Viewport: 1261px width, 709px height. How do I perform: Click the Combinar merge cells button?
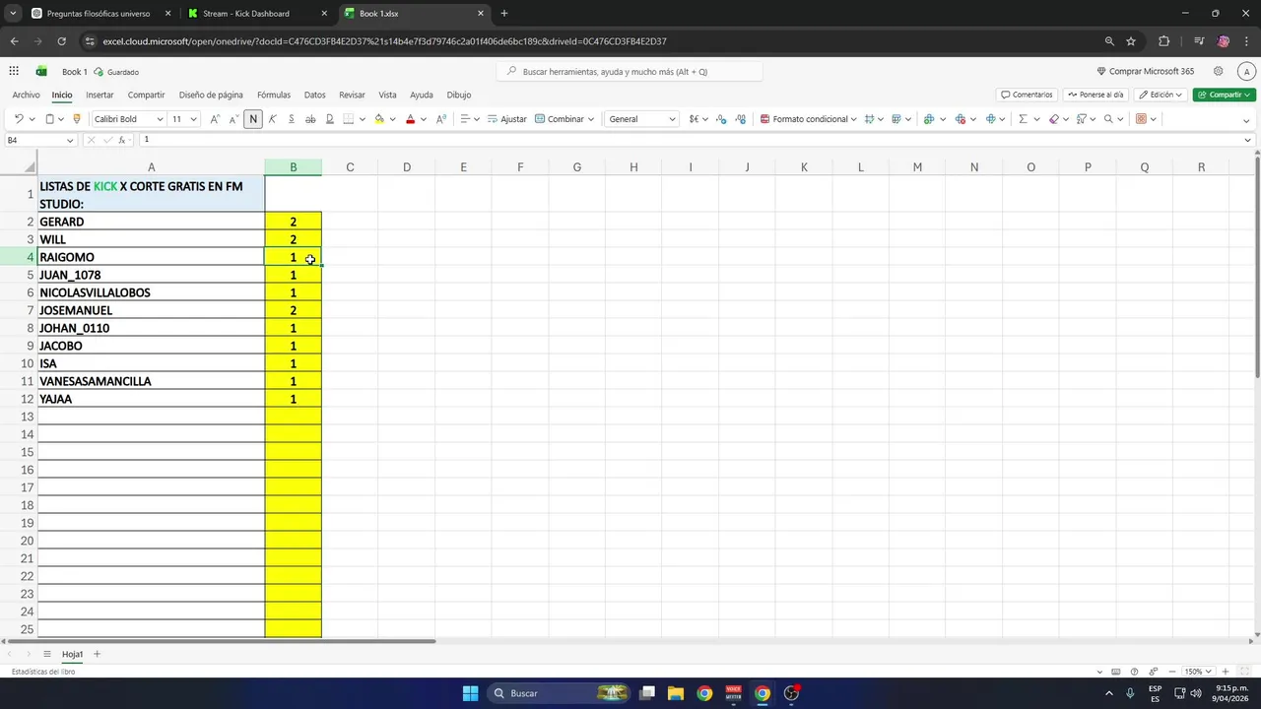[559, 119]
